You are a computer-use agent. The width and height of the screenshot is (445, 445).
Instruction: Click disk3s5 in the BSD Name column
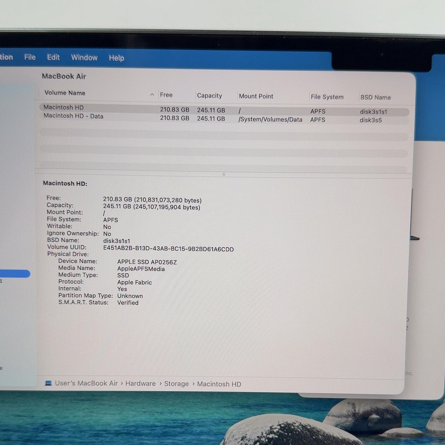pyautogui.click(x=371, y=120)
